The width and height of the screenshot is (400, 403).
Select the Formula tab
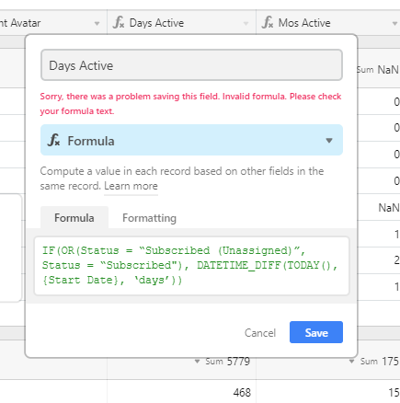[74, 218]
